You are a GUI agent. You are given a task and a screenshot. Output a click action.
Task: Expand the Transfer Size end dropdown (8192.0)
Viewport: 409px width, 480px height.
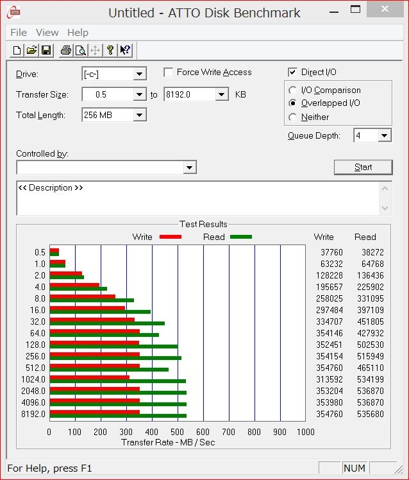(221, 94)
